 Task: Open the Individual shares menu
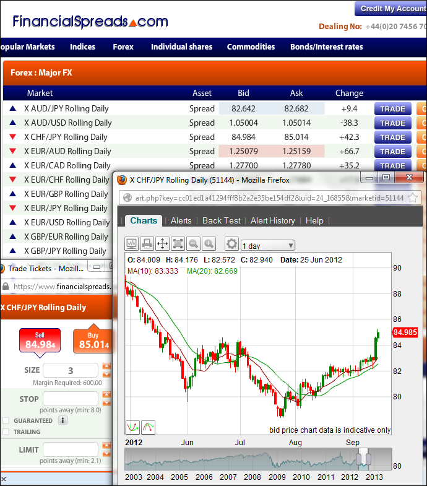click(x=181, y=47)
